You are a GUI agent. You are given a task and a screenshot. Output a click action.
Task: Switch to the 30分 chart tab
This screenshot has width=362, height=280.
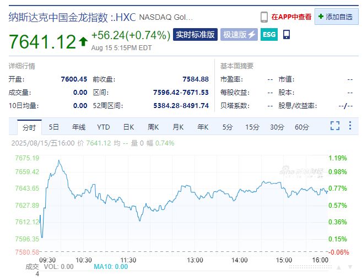(277, 127)
